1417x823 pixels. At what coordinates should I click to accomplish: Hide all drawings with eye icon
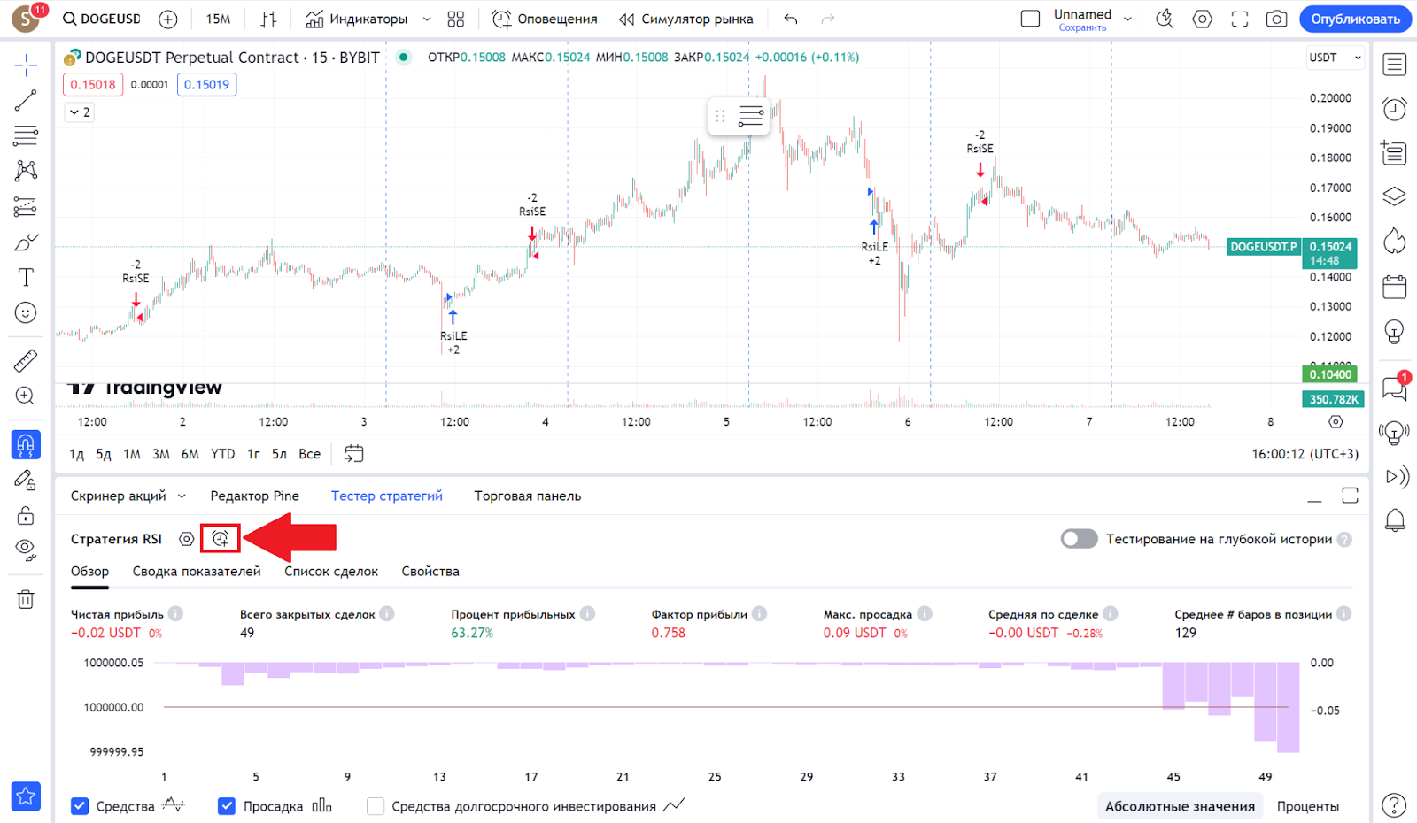(x=26, y=550)
